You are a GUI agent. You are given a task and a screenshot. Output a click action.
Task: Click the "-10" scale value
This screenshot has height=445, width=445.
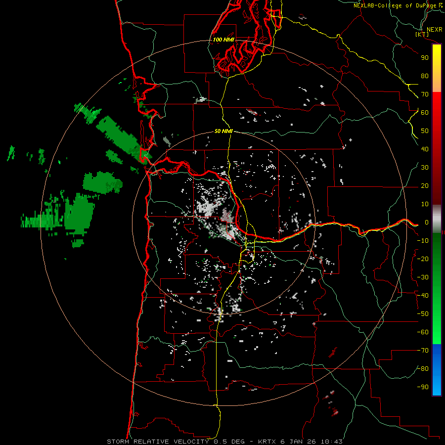click(423, 241)
